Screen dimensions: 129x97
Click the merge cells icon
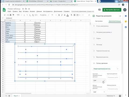[77, 15]
